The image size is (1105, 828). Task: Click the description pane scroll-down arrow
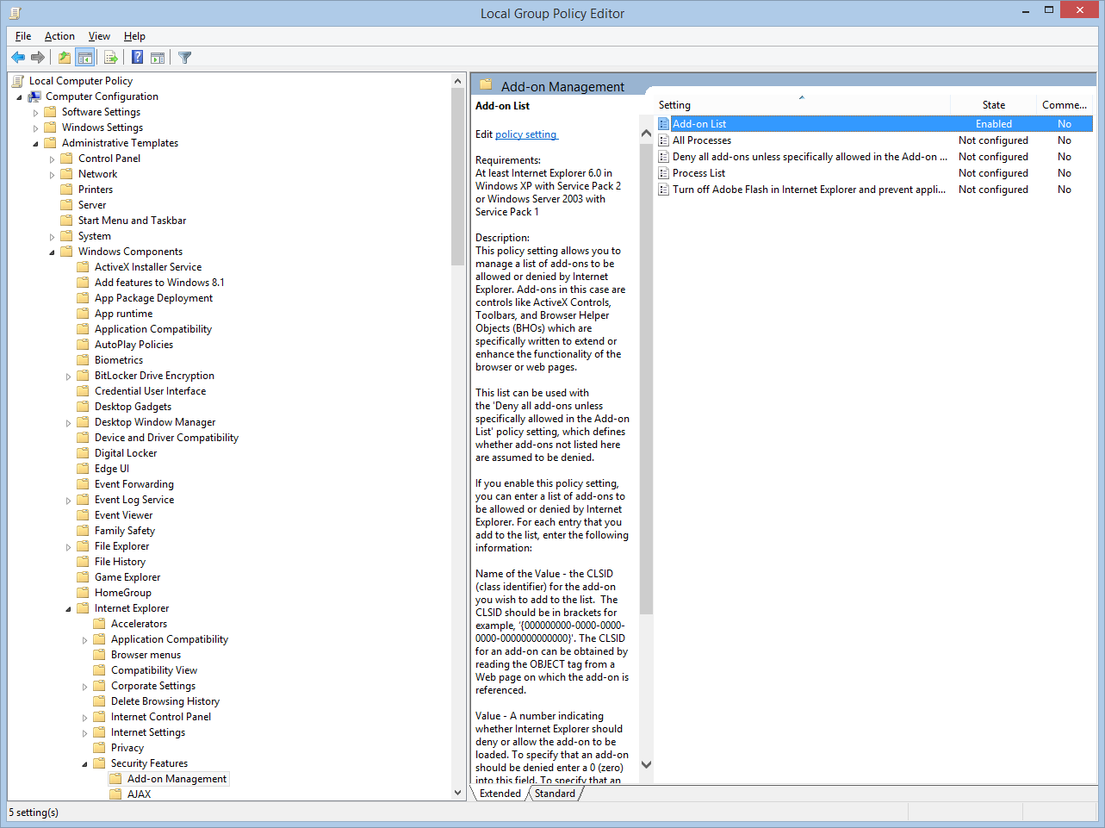[x=646, y=764]
